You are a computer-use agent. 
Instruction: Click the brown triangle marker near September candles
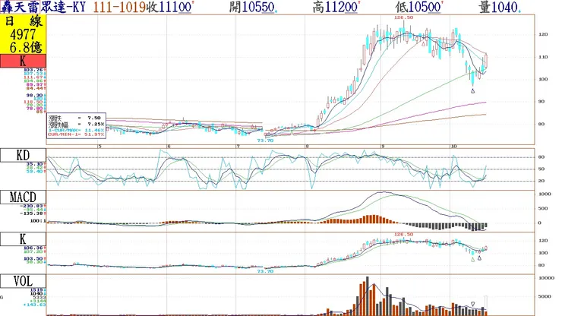tap(424, 44)
